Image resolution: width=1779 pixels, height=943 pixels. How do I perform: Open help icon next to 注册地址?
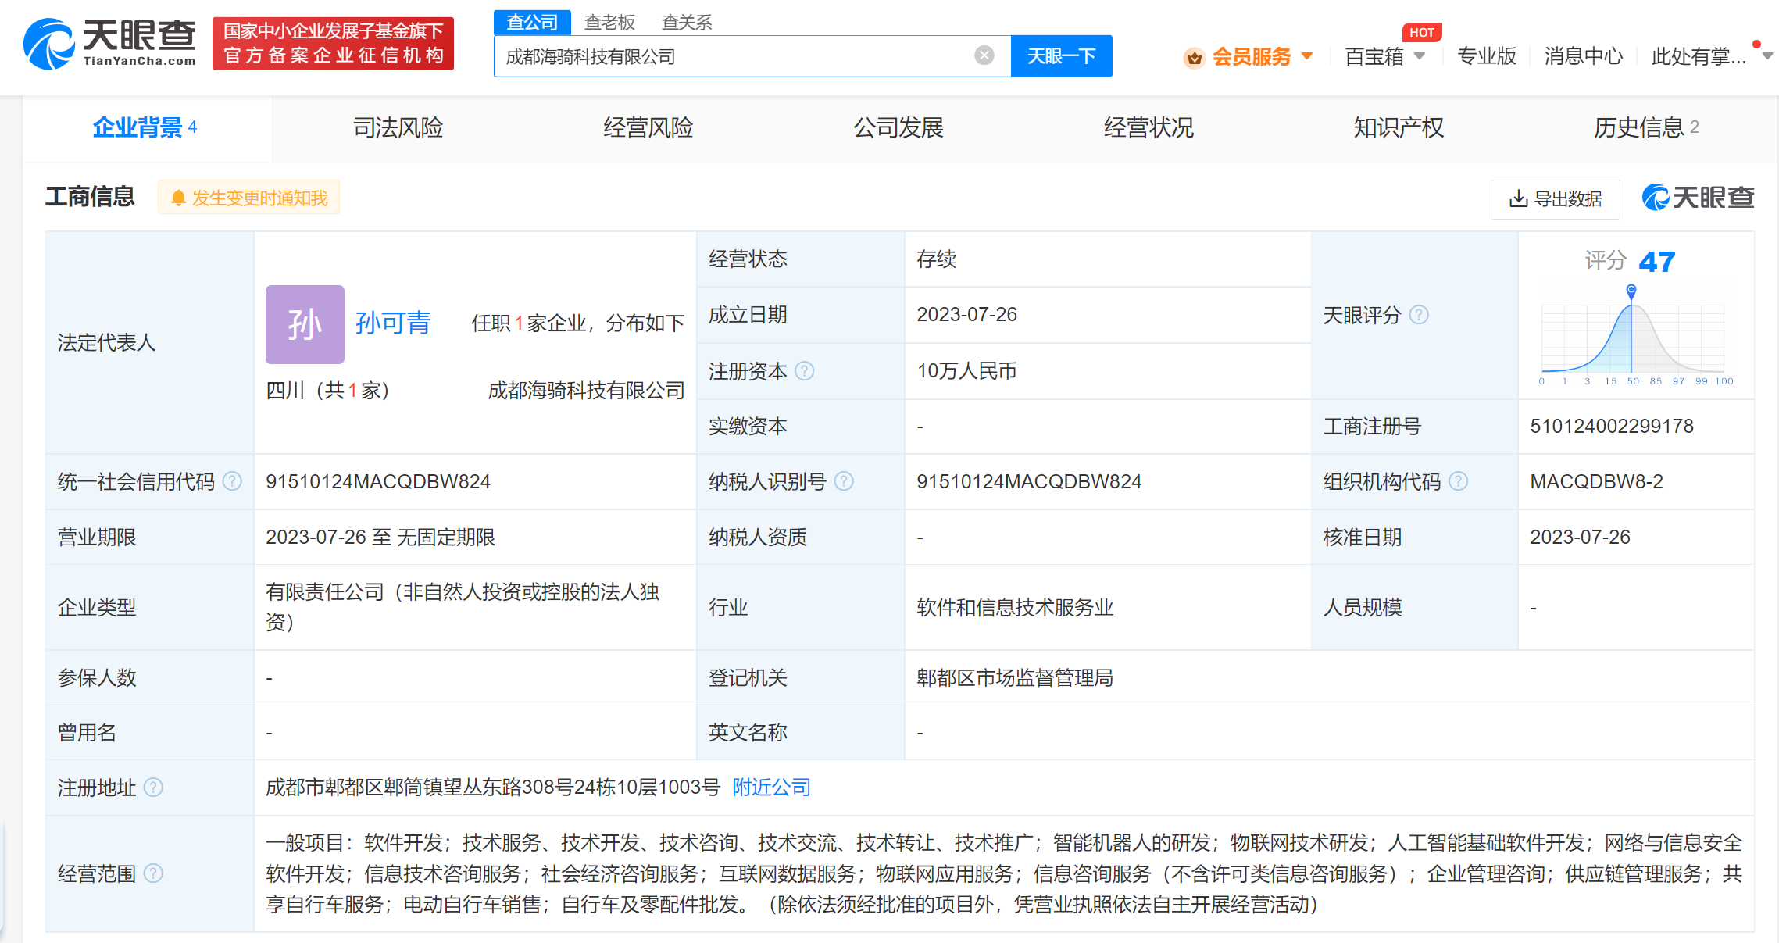[154, 788]
